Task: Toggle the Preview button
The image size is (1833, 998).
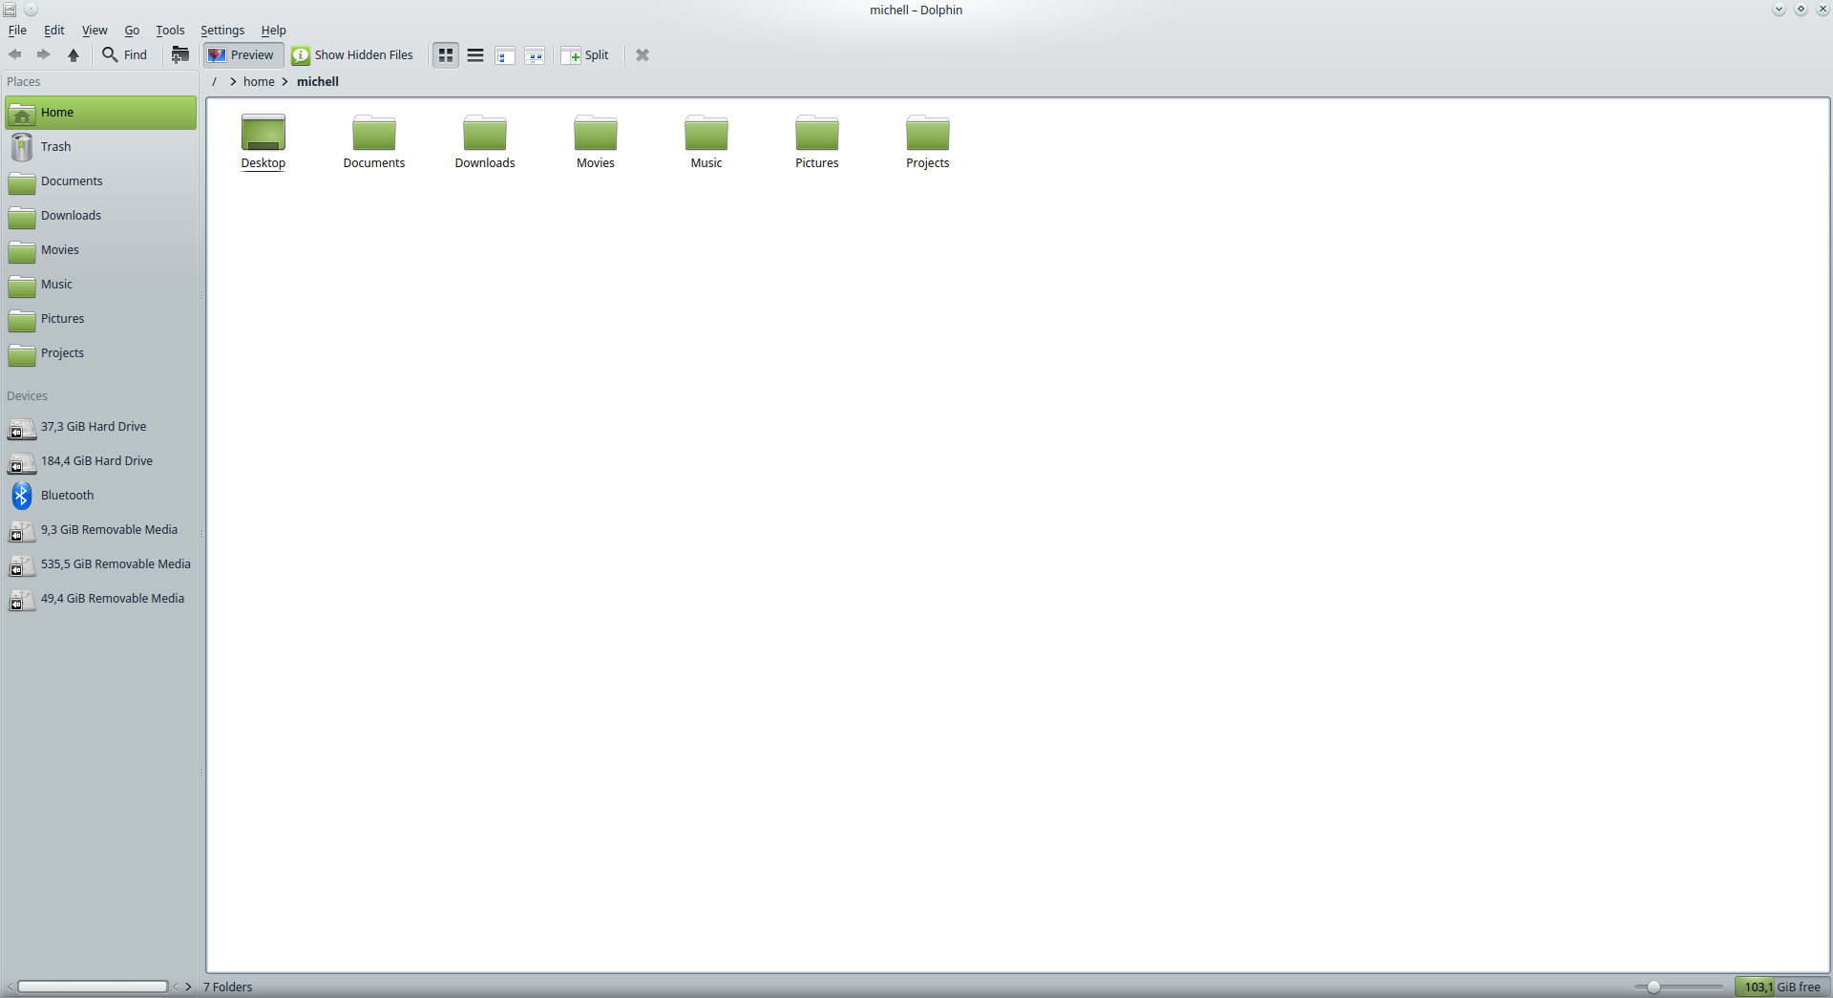Action: (x=242, y=54)
